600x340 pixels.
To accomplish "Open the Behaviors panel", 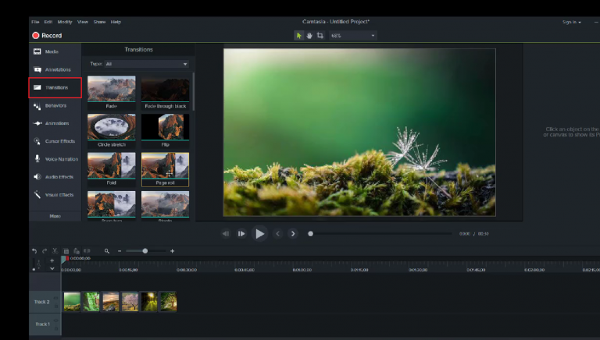I will click(x=55, y=105).
